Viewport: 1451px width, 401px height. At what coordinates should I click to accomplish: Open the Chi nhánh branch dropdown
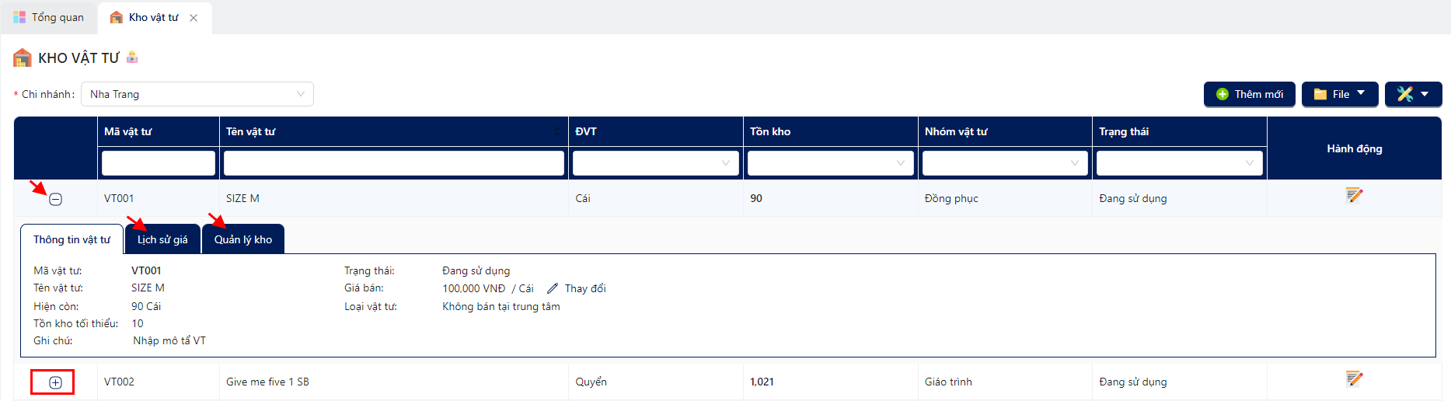pyautogui.click(x=197, y=94)
